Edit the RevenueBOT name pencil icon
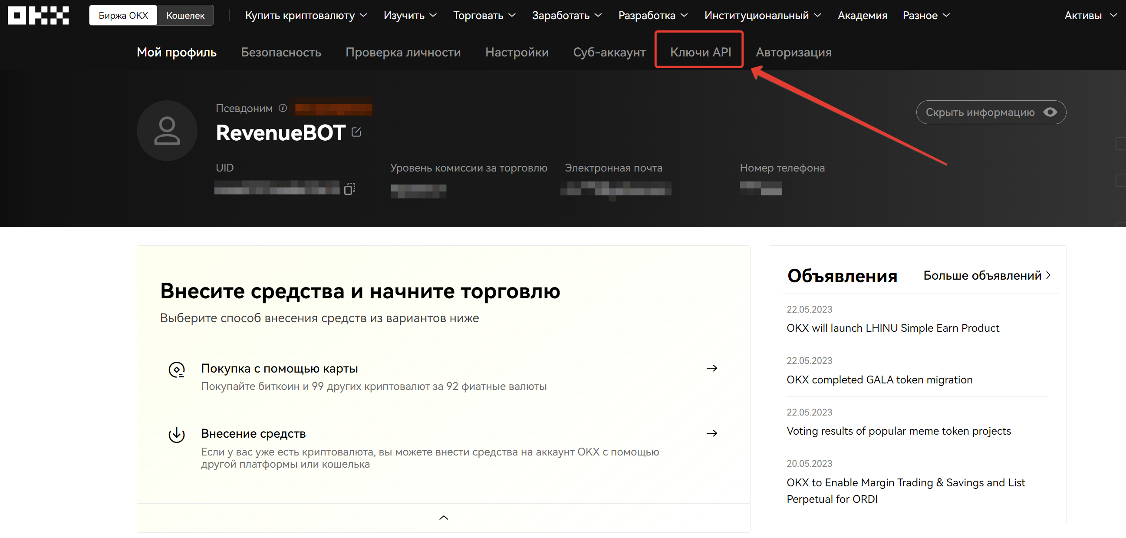The height and width of the screenshot is (538, 1126). [x=356, y=132]
